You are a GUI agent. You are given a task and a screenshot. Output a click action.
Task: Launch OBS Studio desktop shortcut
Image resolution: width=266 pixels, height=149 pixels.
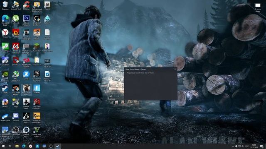pos(16,131)
